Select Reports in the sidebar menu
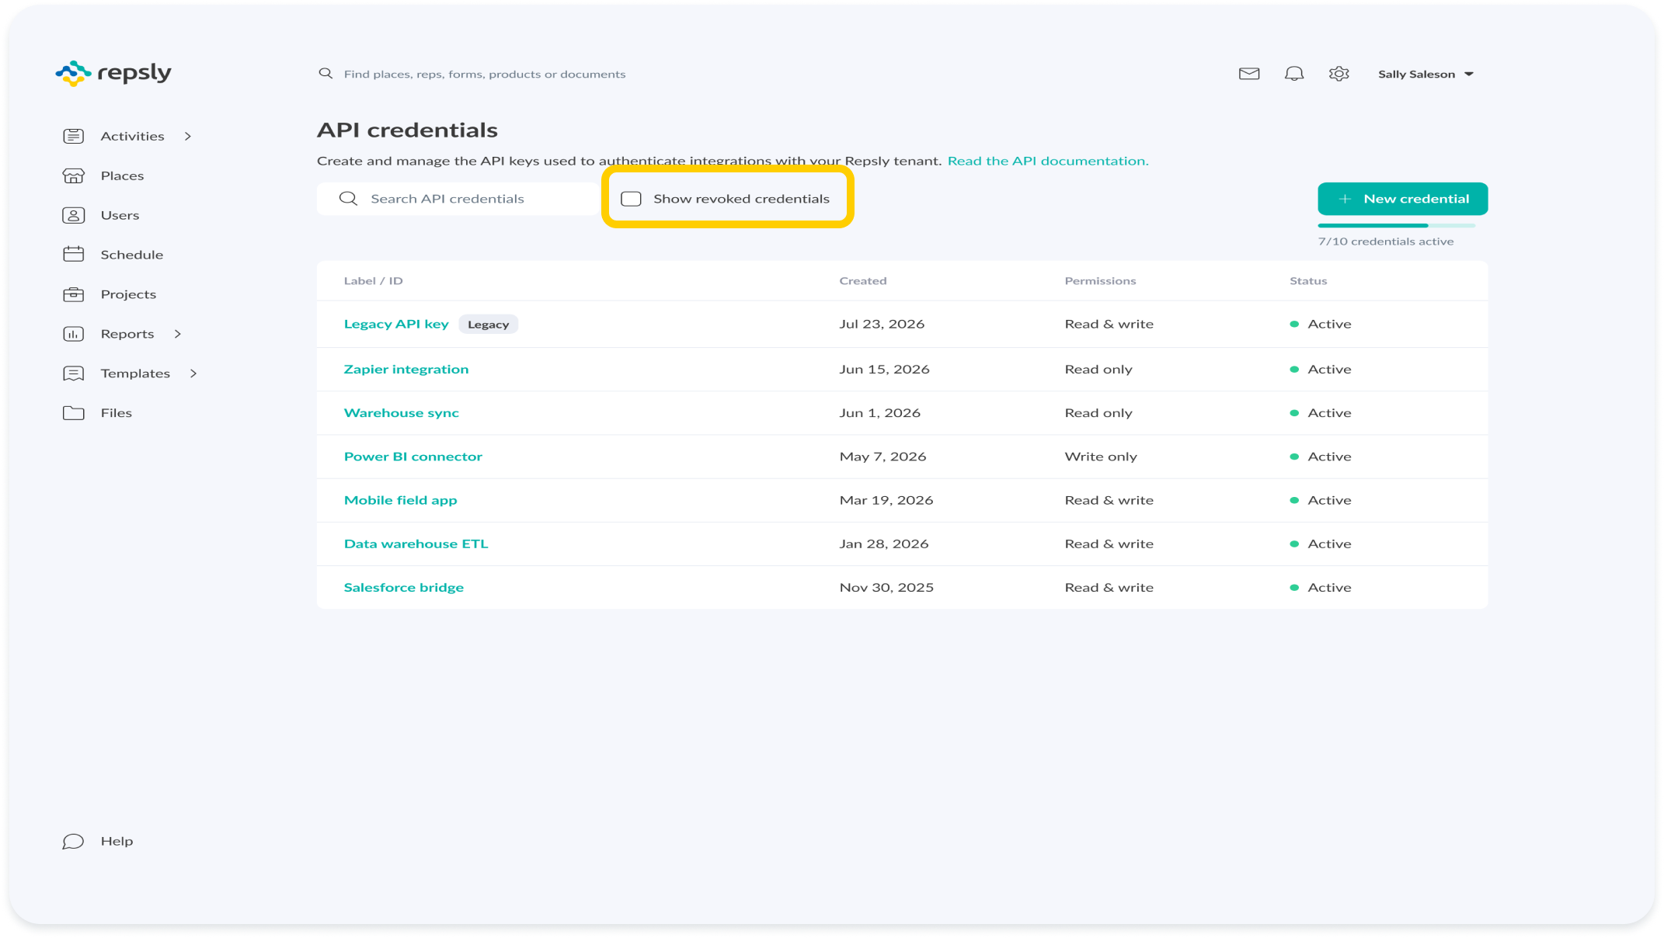Image resolution: width=1664 pixels, height=938 pixels. tap(127, 334)
